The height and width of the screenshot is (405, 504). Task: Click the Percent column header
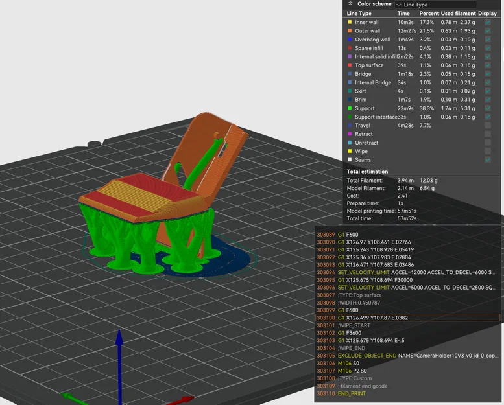429,13
